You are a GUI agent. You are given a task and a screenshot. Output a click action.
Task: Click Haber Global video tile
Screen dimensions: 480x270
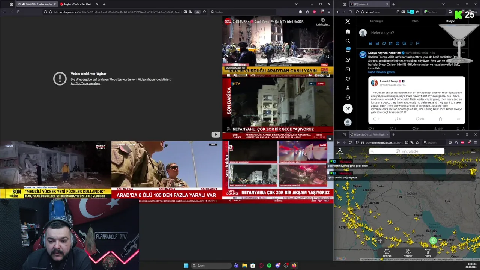click(166, 171)
